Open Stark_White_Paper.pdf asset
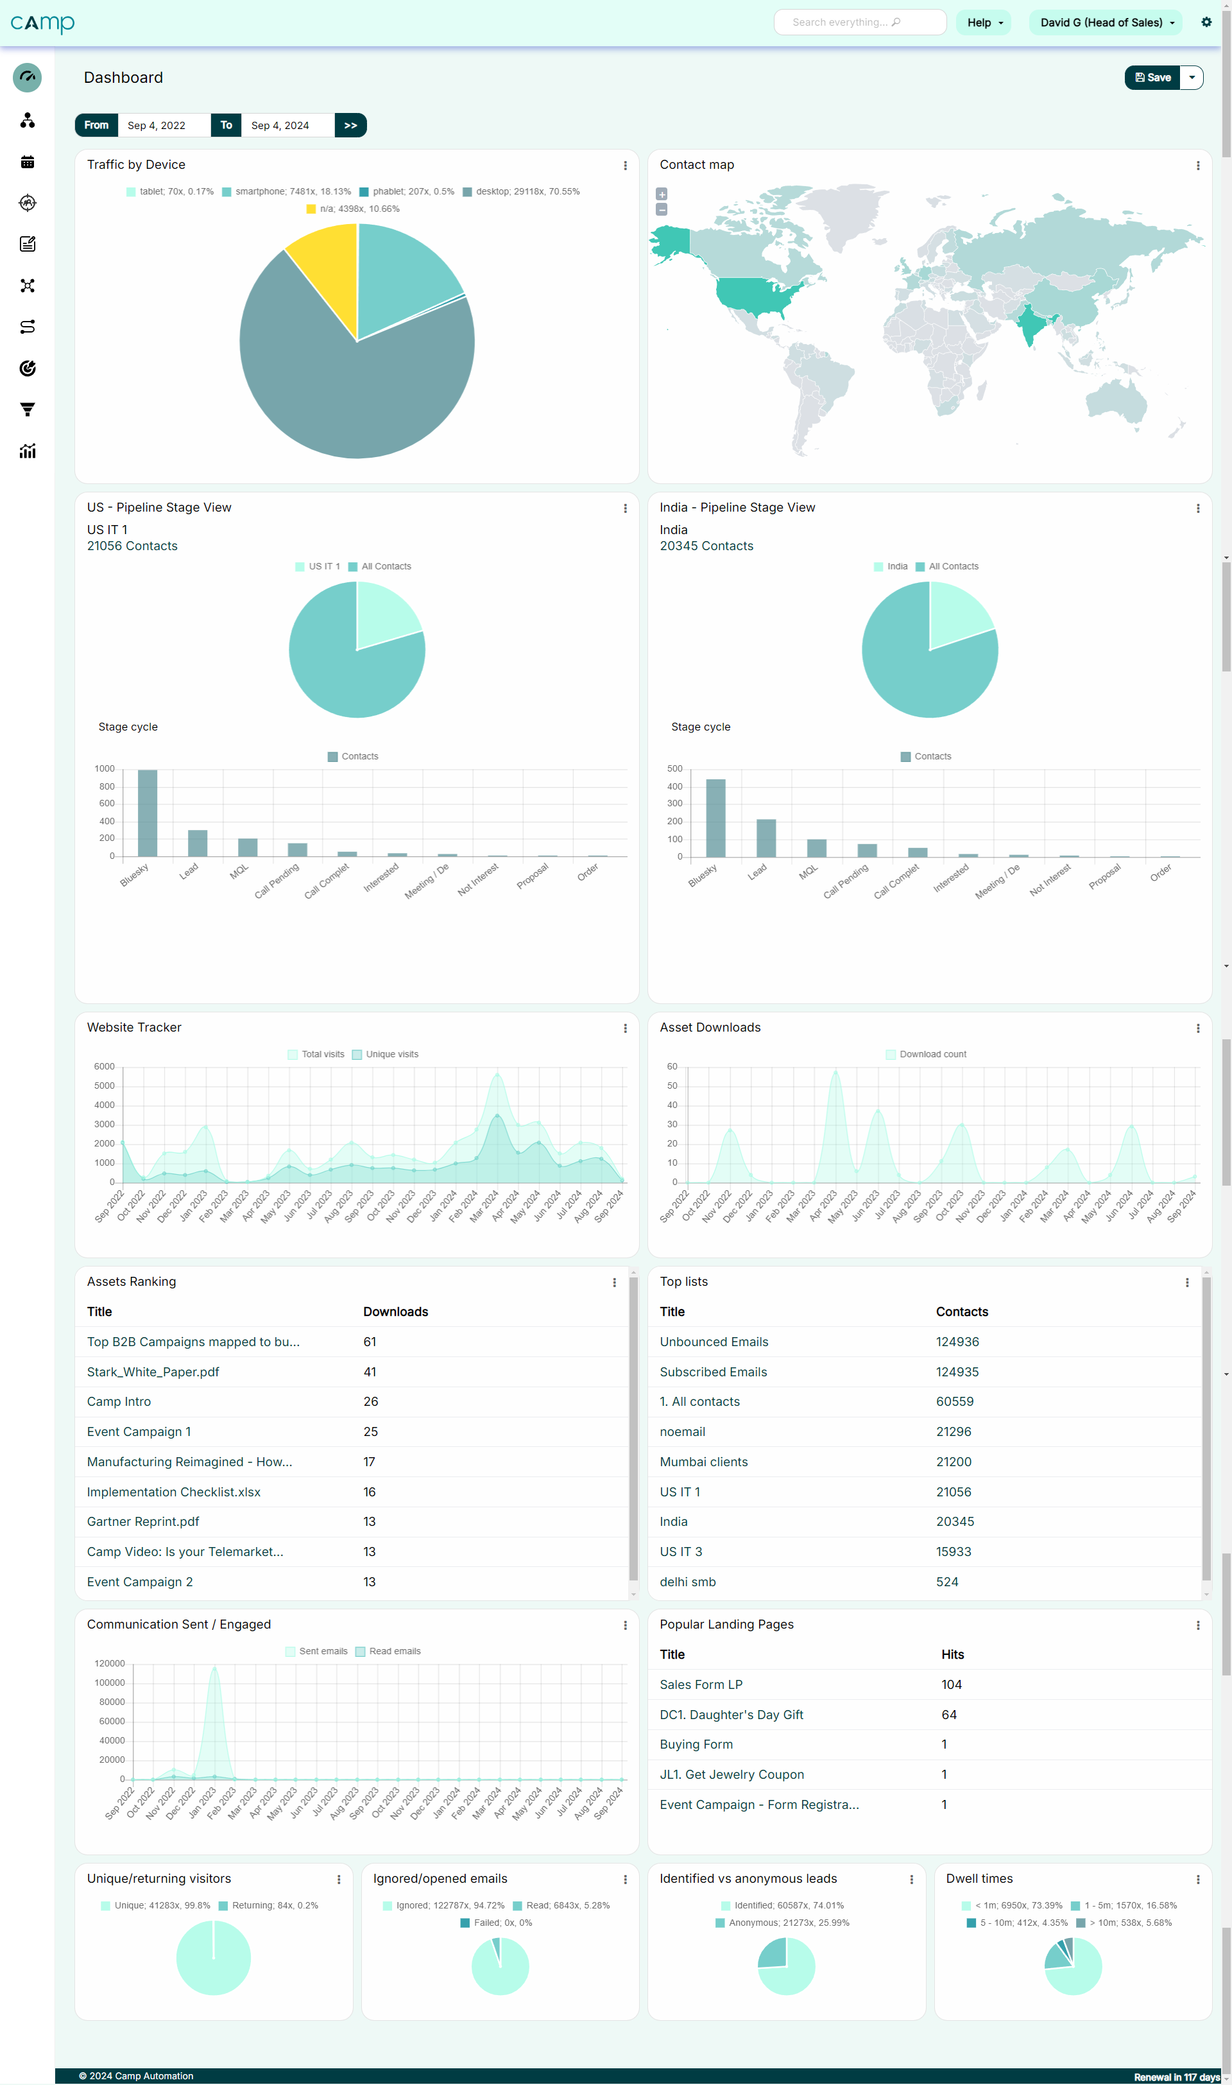Image resolution: width=1232 pixels, height=2085 pixels. coord(153,1372)
